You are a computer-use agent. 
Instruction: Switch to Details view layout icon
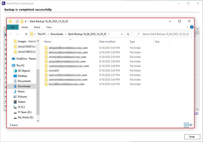pyautogui.click(x=187, y=125)
